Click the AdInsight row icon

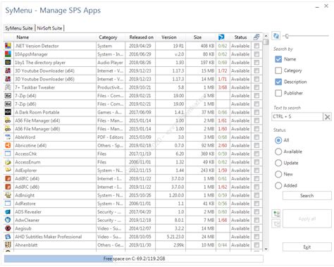click(x=8, y=195)
